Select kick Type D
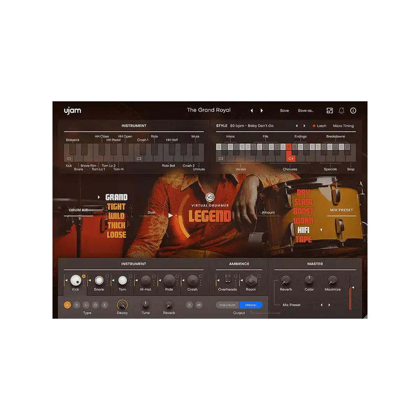 coord(96,305)
